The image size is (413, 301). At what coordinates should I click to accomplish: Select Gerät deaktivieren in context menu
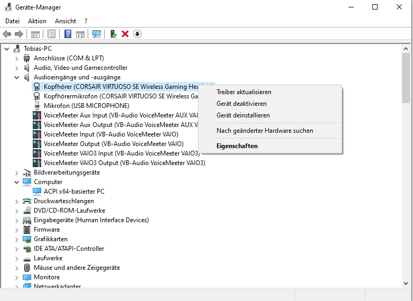click(x=241, y=104)
